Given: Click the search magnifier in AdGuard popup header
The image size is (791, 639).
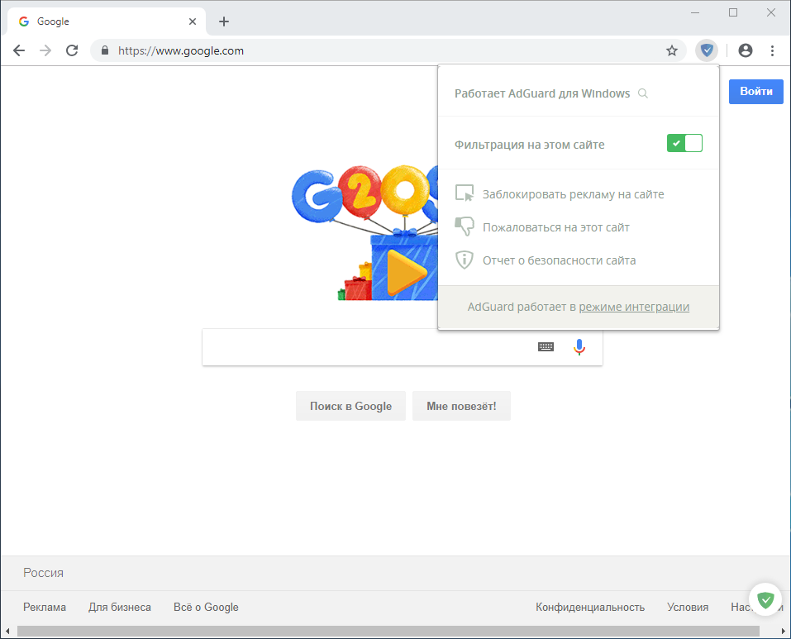Looking at the screenshot, I should [x=643, y=93].
